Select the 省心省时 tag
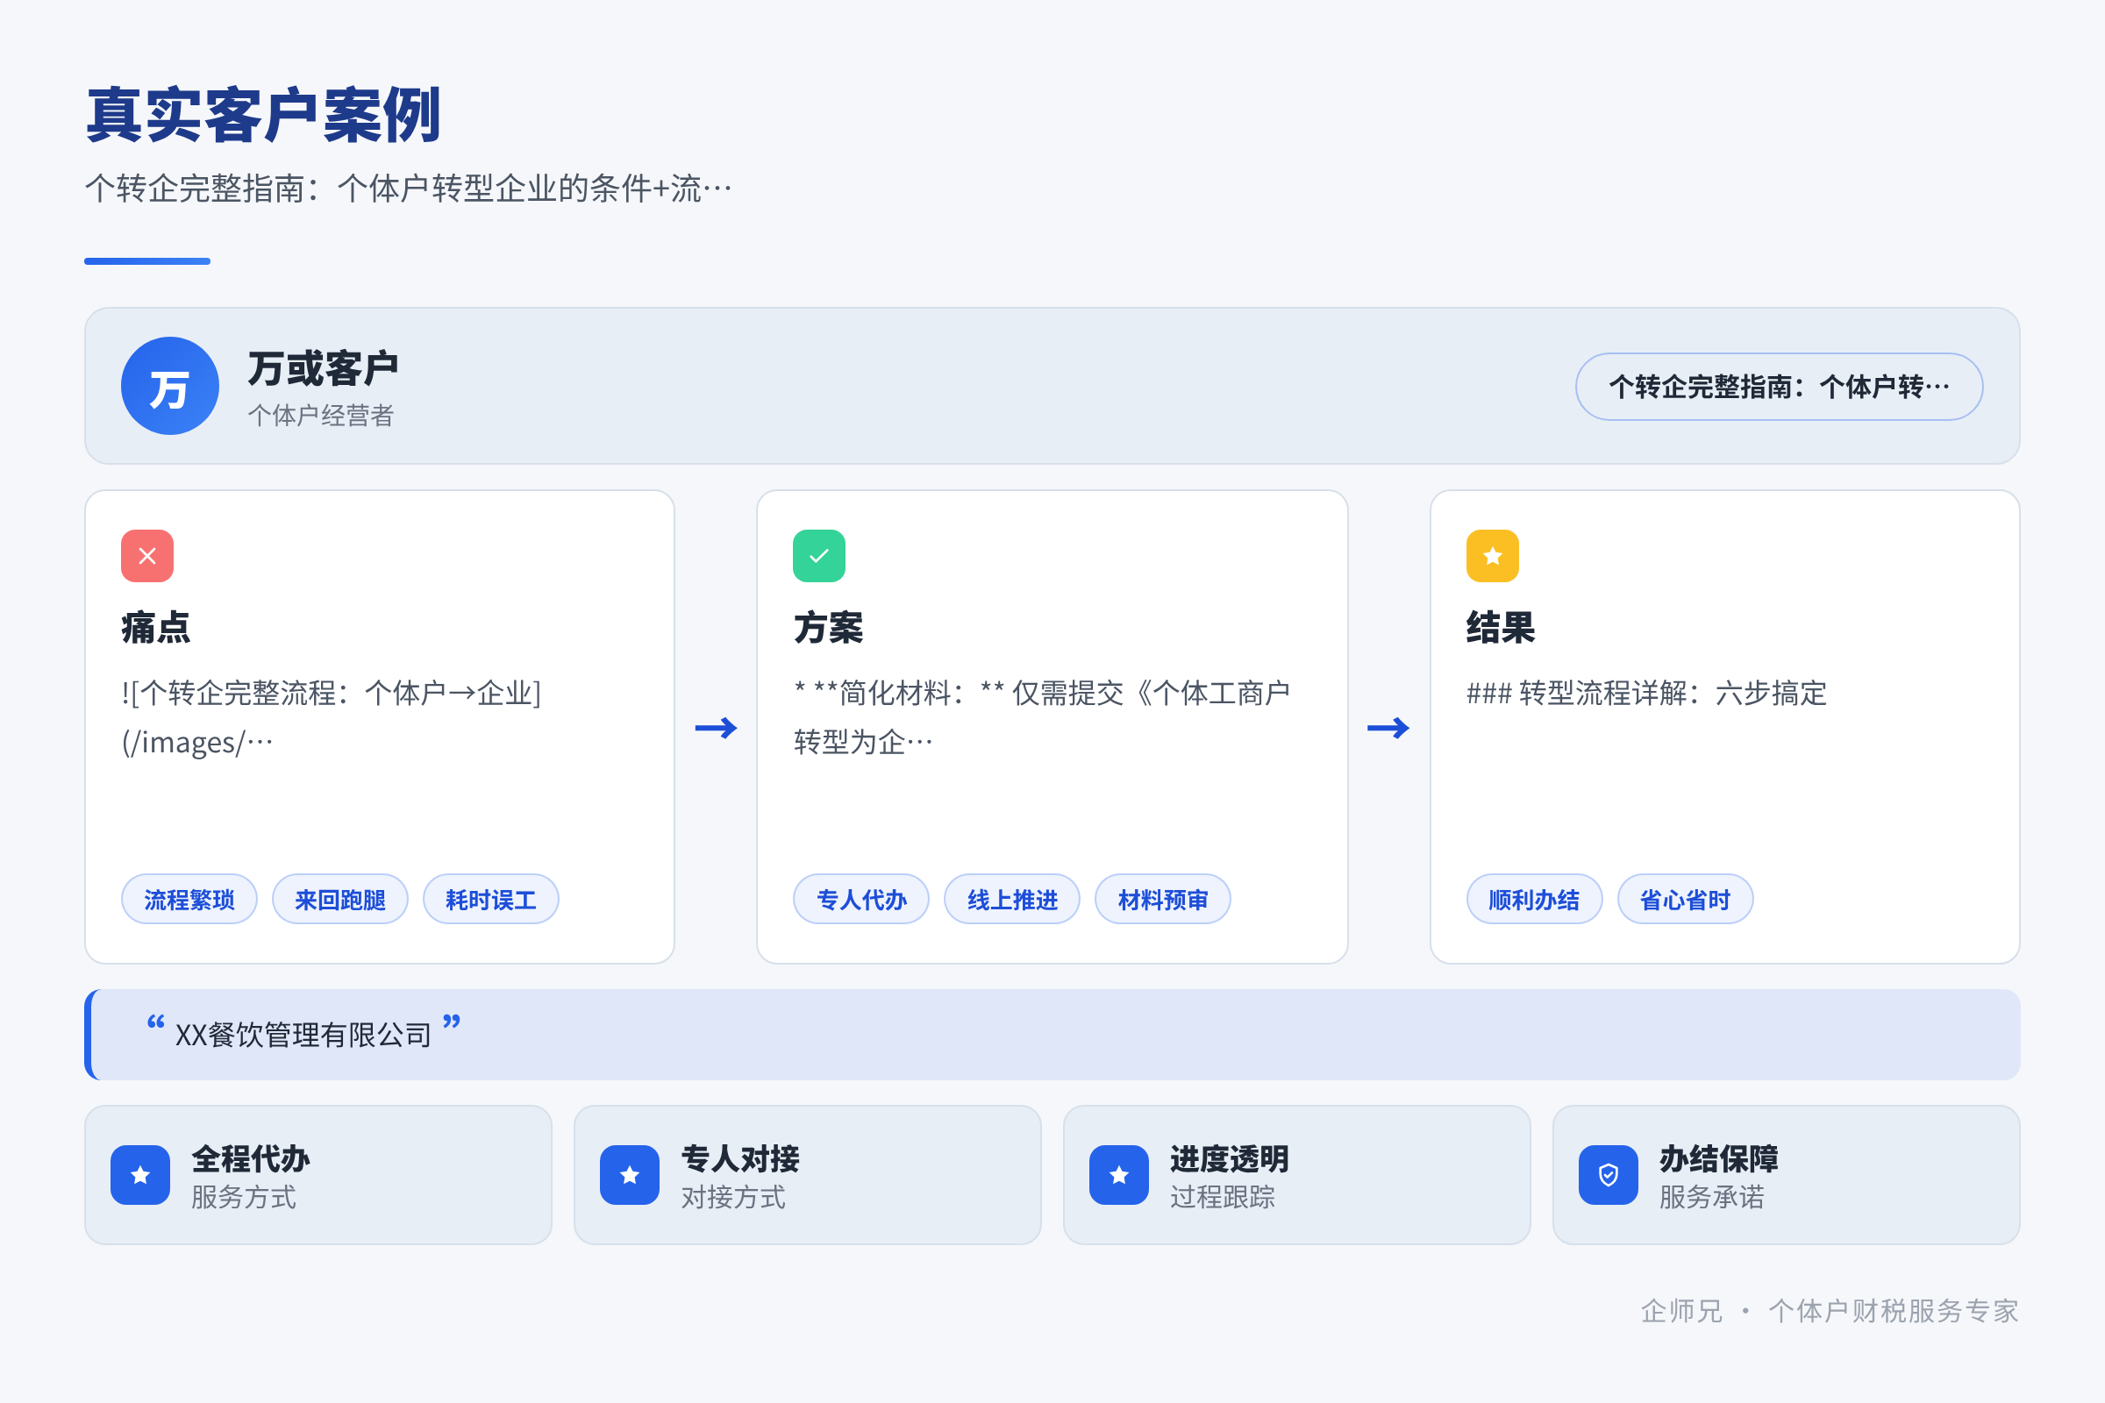Viewport: 2105px width, 1403px height. pos(1685,900)
